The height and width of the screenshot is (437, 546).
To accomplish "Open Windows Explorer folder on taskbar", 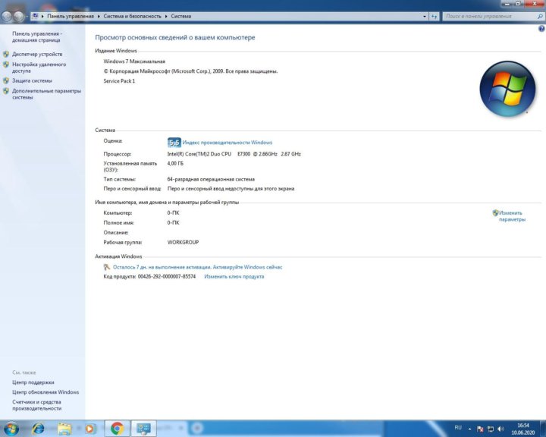I will point(64,429).
